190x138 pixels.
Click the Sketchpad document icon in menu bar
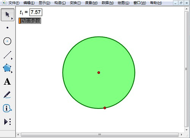4,3
